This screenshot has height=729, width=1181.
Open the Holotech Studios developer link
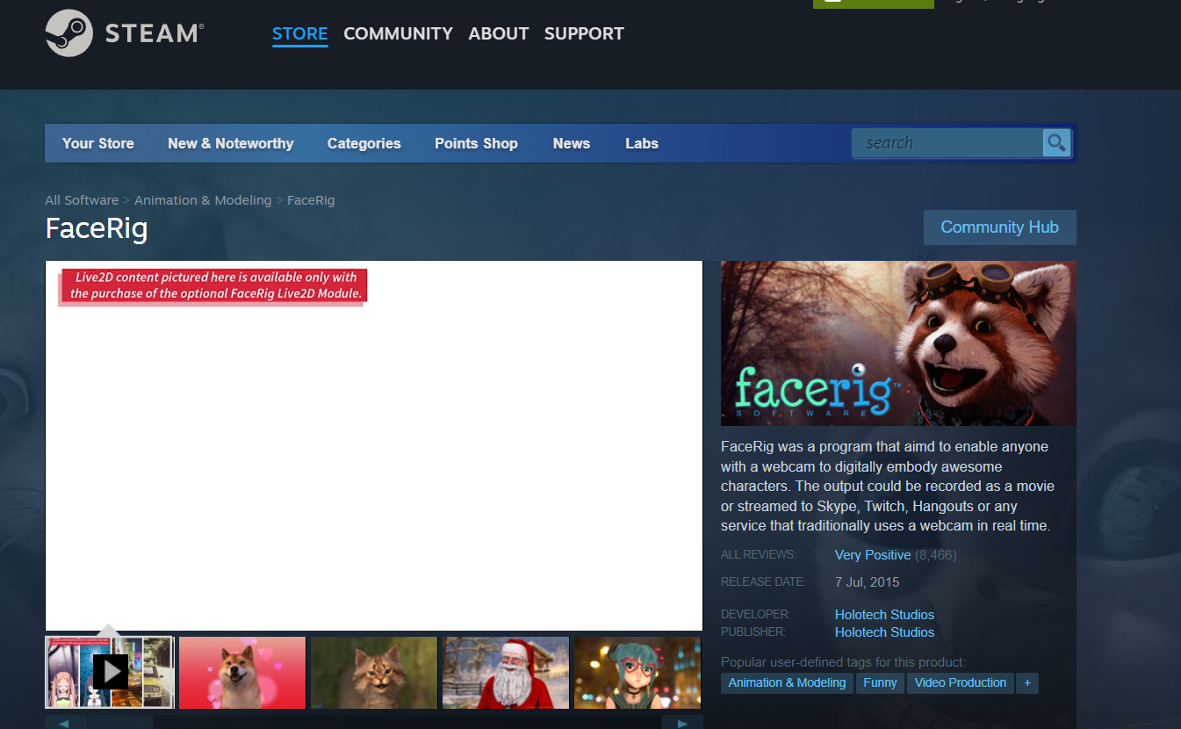[884, 615]
